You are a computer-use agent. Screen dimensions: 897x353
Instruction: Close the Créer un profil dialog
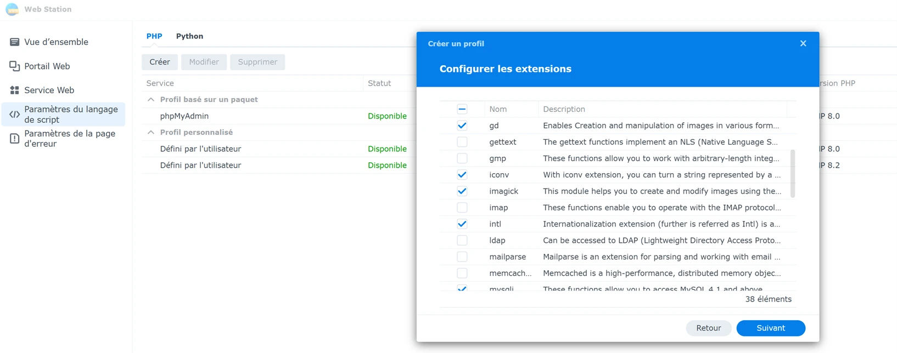coord(803,43)
